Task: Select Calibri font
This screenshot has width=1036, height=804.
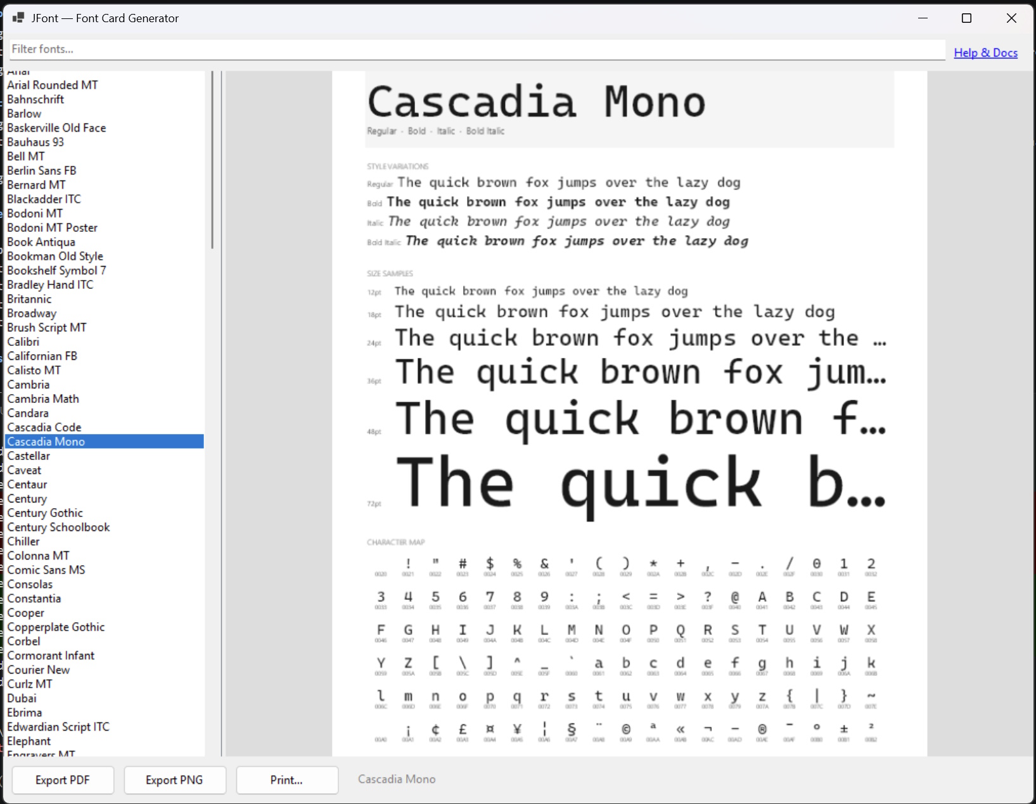Action: pos(105,341)
